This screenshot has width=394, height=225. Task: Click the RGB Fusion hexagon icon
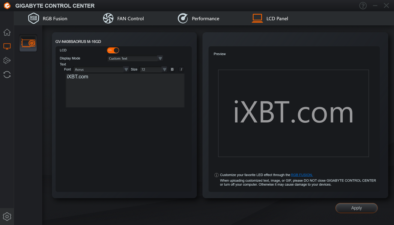[x=33, y=18]
